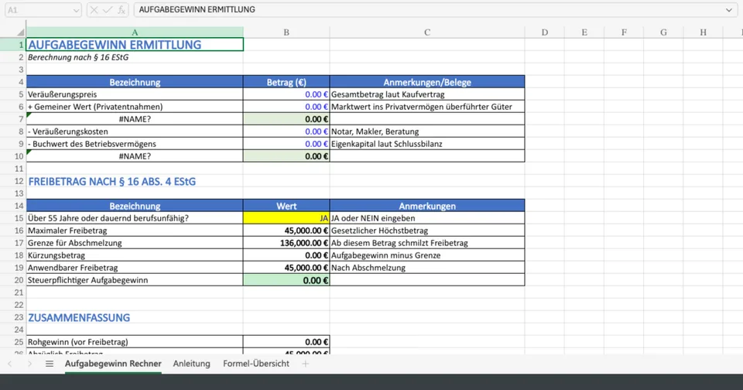Click the cancel (X) icon in formula bar
The width and height of the screenshot is (743, 390).
coord(94,10)
